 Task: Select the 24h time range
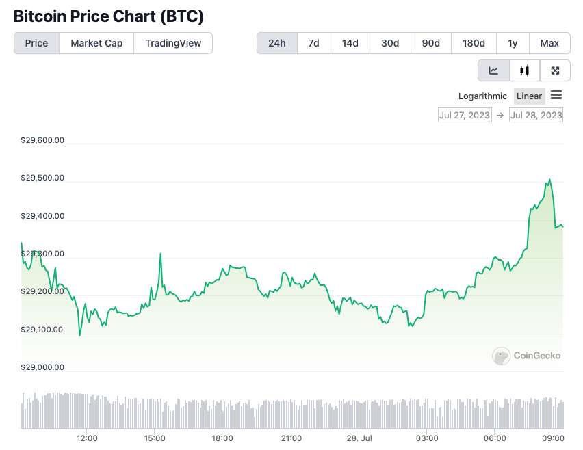pos(277,43)
